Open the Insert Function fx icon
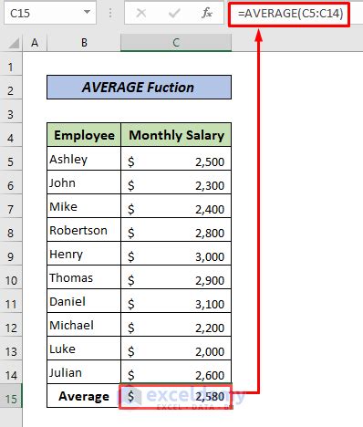Image resolution: width=363 pixels, height=427 pixels. (x=207, y=13)
